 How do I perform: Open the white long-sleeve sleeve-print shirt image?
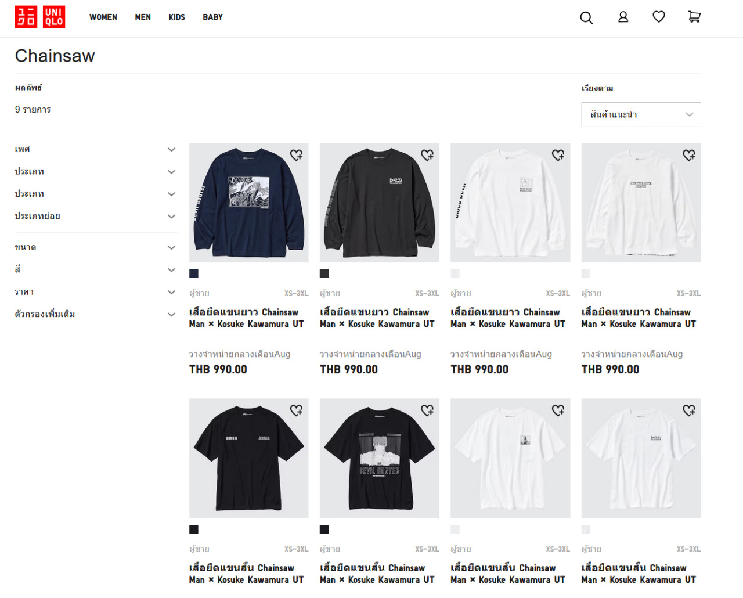tap(510, 203)
